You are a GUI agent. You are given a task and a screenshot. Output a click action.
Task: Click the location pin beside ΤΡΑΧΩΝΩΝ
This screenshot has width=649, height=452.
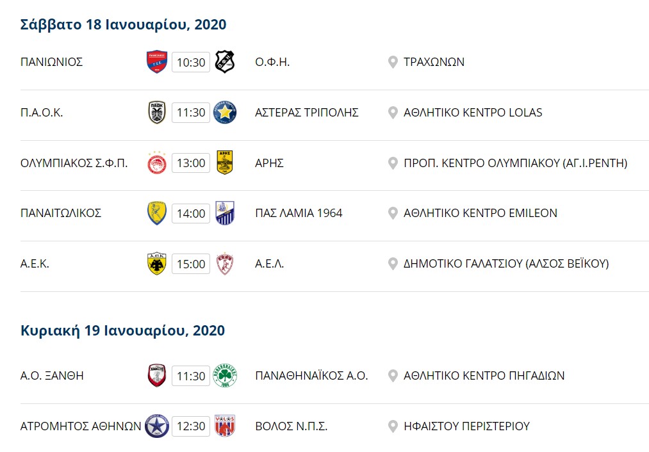pos(393,63)
